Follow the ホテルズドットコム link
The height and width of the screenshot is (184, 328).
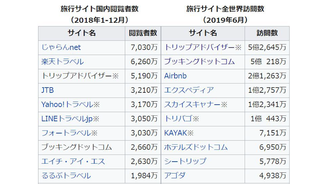tap(196, 147)
